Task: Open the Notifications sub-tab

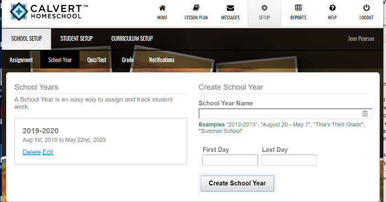Action: click(162, 60)
